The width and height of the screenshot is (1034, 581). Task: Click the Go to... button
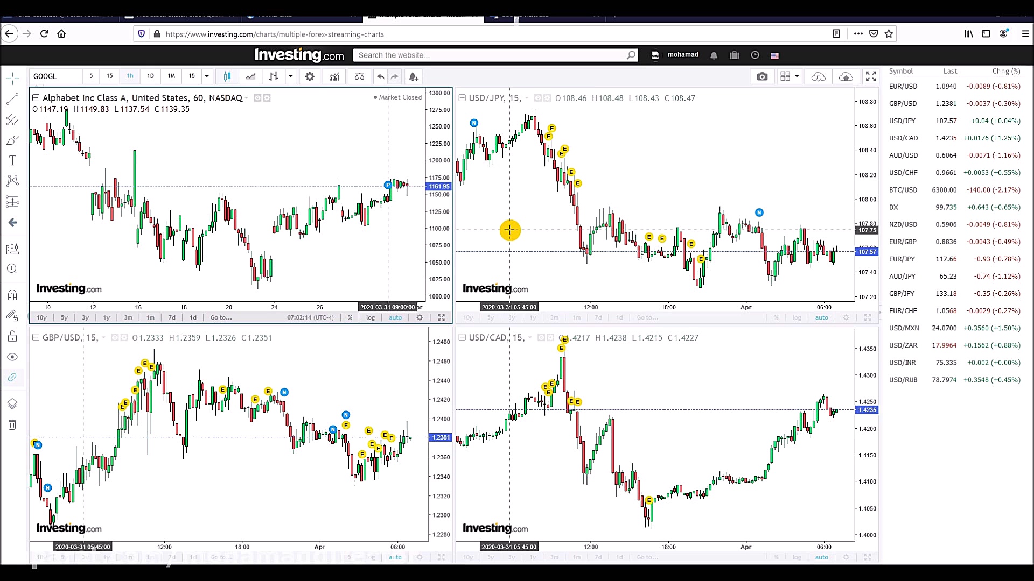(221, 317)
